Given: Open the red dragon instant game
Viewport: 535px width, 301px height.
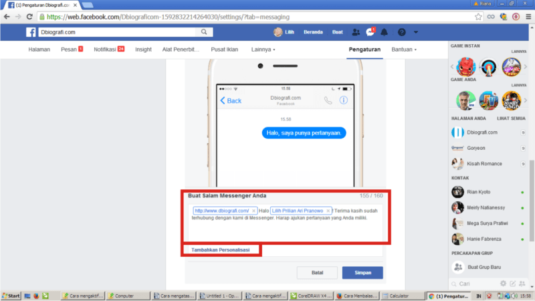Looking at the screenshot, I should point(465,66).
